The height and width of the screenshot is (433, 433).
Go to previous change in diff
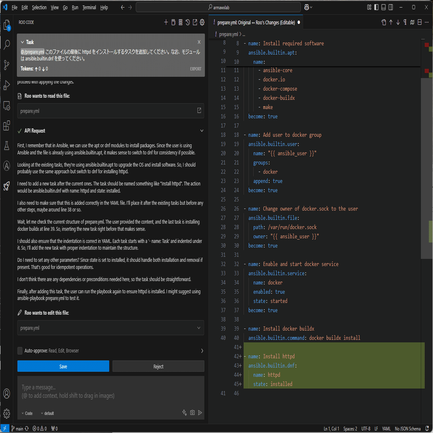(x=391, y=22)
